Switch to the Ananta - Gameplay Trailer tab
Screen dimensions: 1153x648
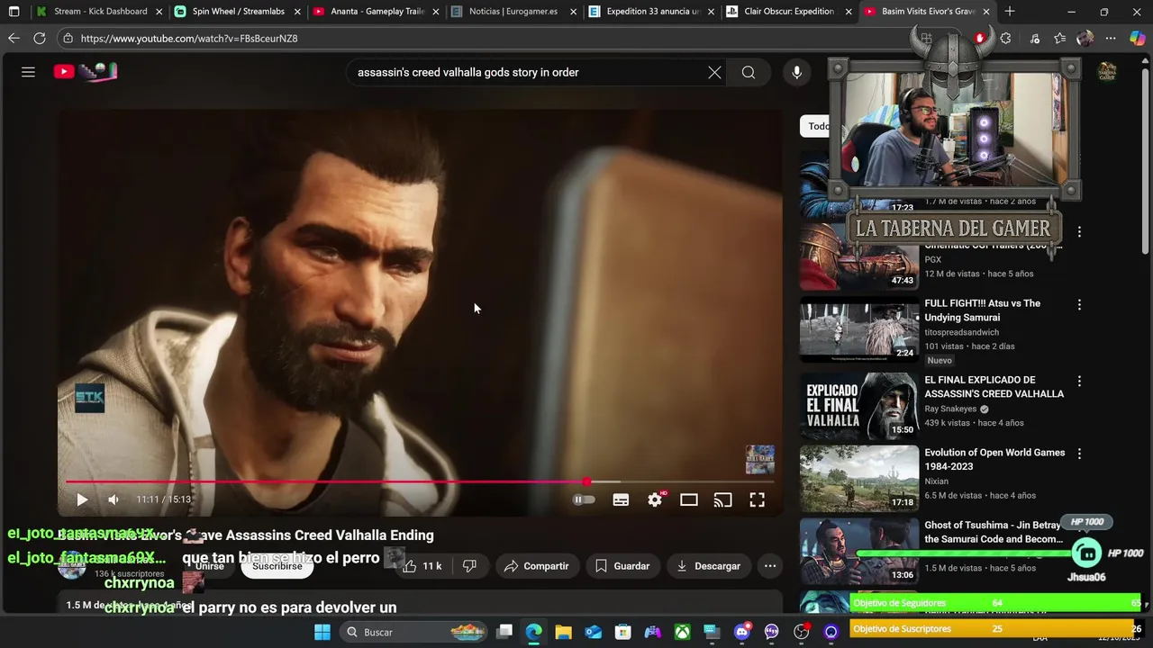(x=377, y=12)
